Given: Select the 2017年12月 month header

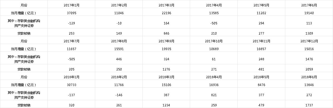Looking at the screenshot, I should coord(309,41).
